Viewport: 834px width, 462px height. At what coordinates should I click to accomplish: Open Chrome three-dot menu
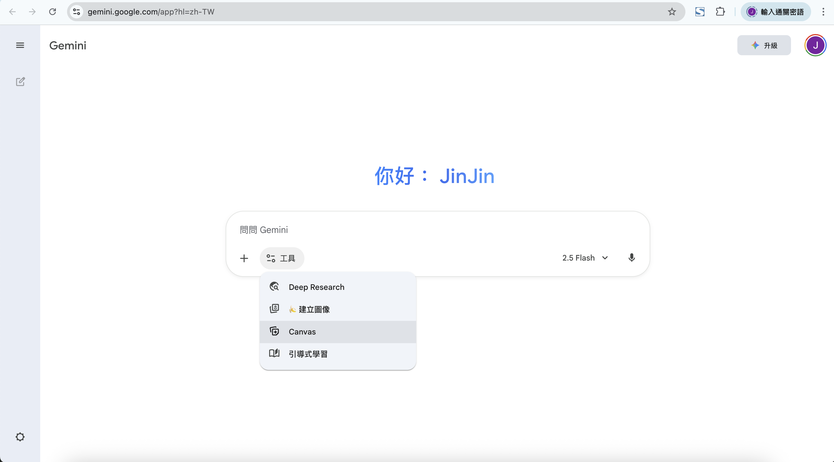(x=823, y=12)
